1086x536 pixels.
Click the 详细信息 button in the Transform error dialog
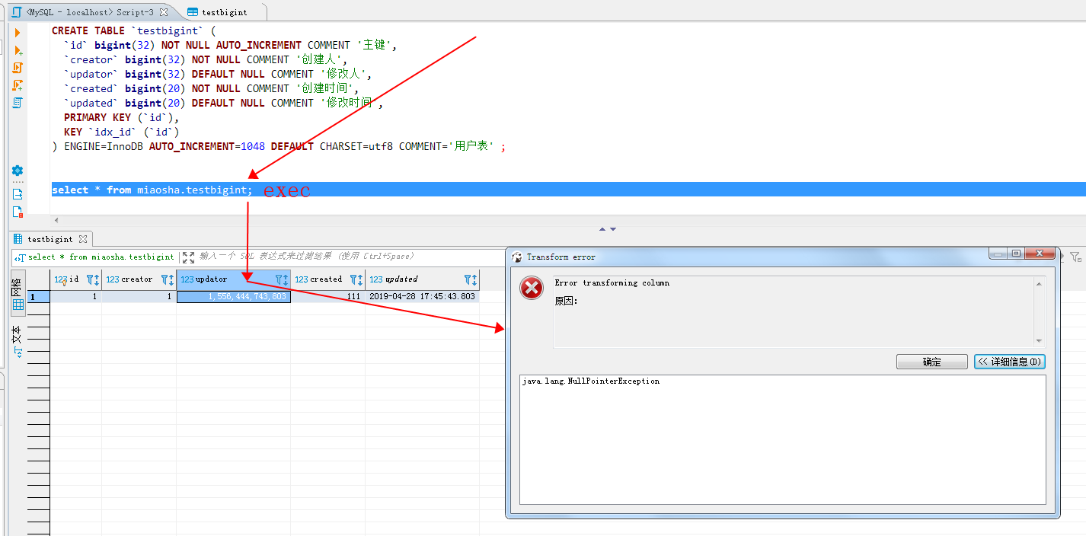tap(1009, 361)
